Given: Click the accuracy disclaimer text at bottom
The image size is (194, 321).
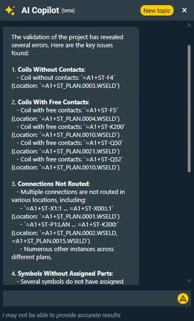Looking at the screenshot, I should click(61, 315).
